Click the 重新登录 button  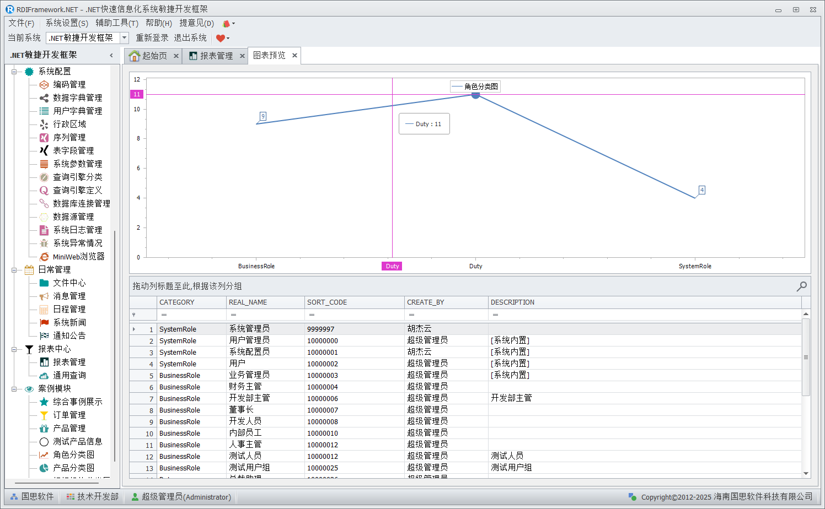[x=152, y=38]
